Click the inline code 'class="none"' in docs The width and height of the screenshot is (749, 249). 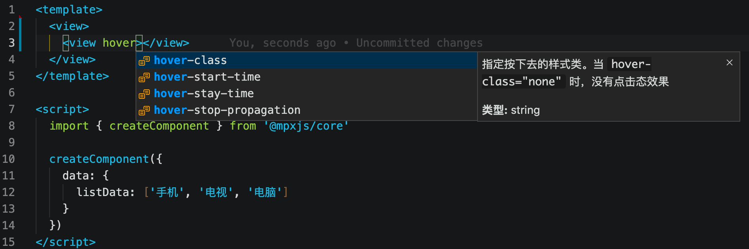522,81
